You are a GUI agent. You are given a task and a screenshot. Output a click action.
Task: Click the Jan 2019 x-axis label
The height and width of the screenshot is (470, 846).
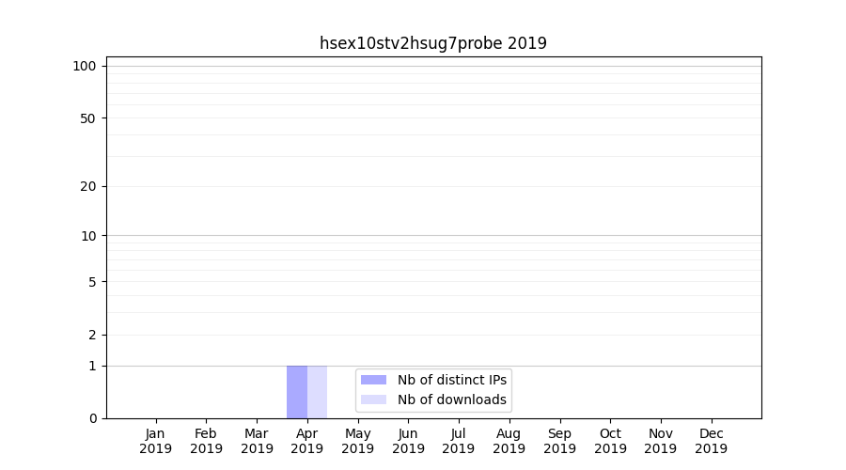(156, 441)
